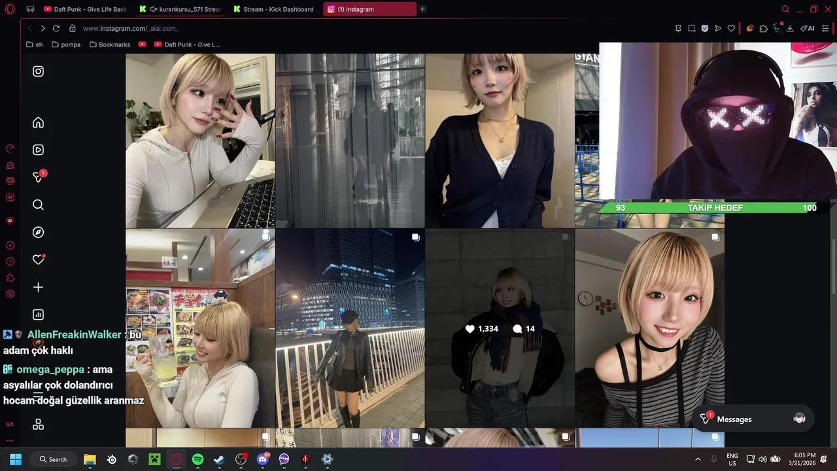Viewport: 837px width, 471px height.
Task: Launch Spotify from the taskbar
Action: 197,459
